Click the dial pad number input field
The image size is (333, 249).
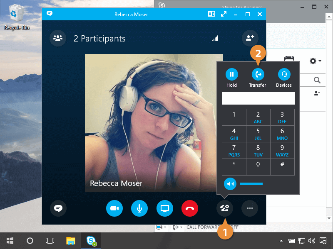[x=258, y=98]
